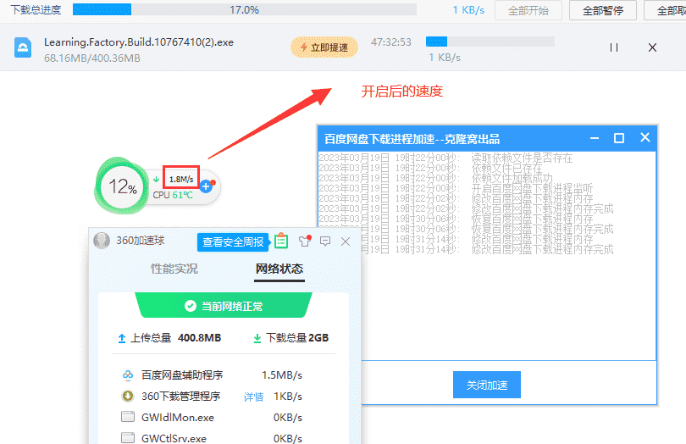The height and width of the screenshot is (444, 686).
Task: Pause the Learning.Factory.Build download
Action: (614, 48)
